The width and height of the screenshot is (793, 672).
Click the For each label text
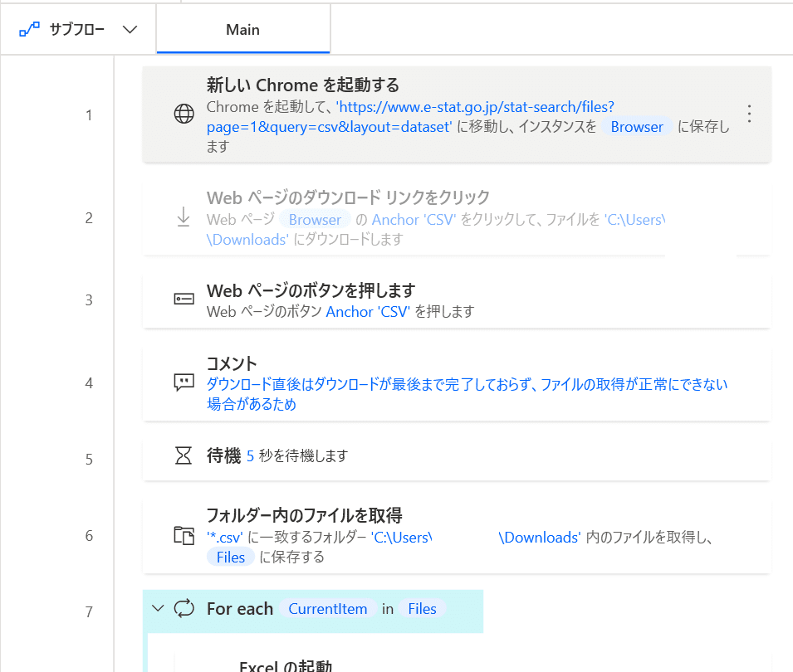click(240, 609)
